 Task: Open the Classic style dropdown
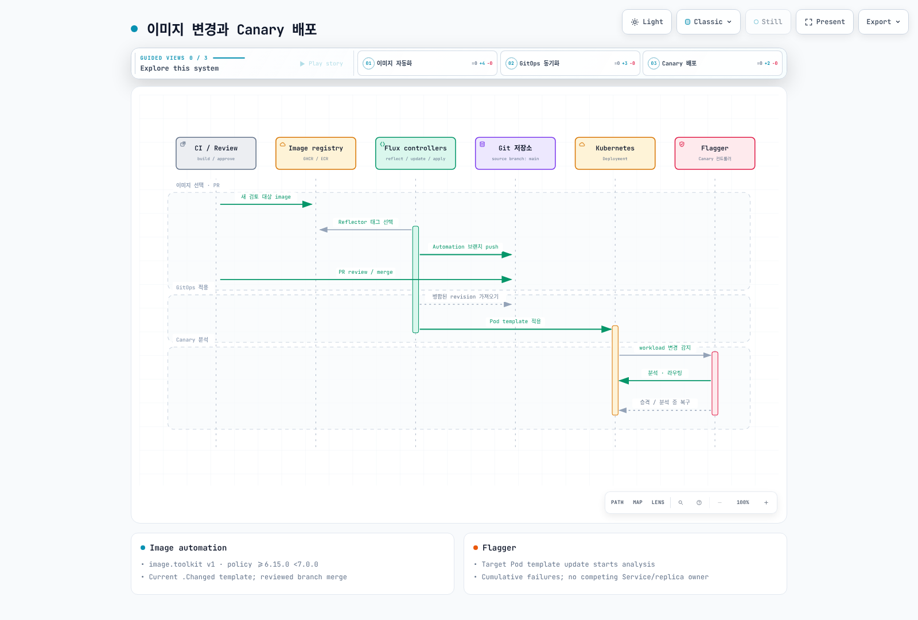tap(708, 22)
